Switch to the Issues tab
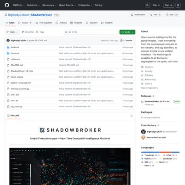Viewport: 185px width, 185px height. tap(25, 23)
